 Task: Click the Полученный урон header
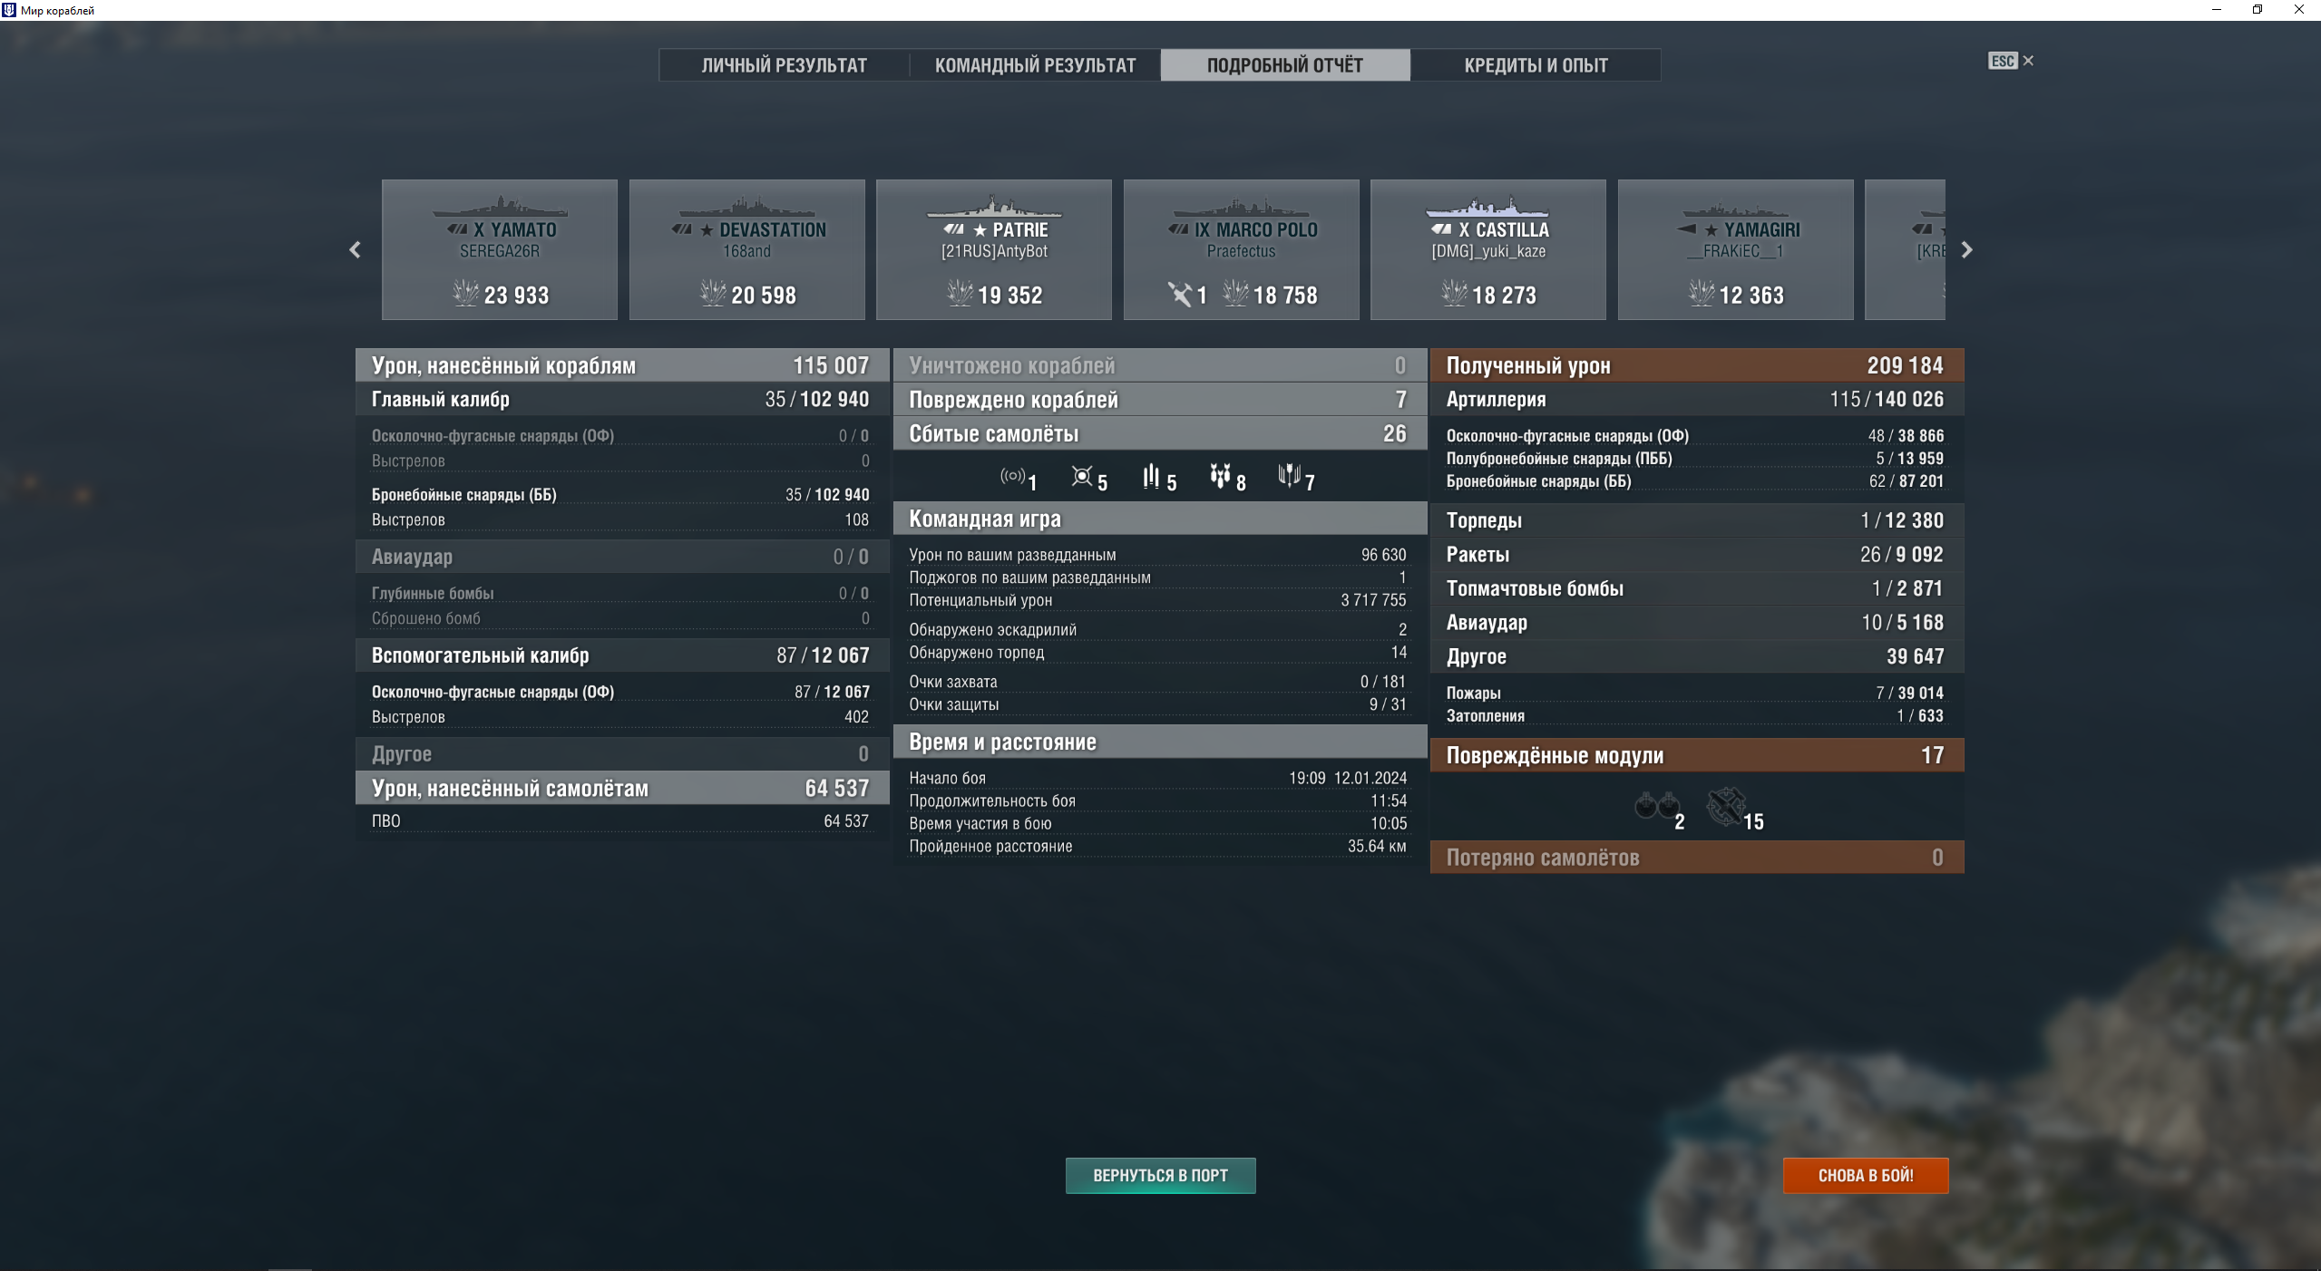click(x=1697, y=365)
